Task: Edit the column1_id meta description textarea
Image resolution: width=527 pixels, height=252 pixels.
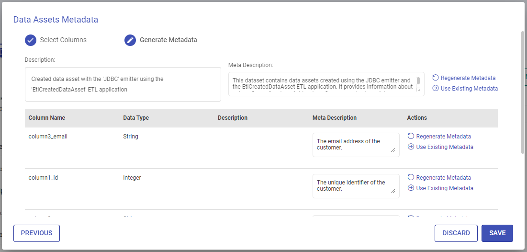Action: tap(355, 186)
